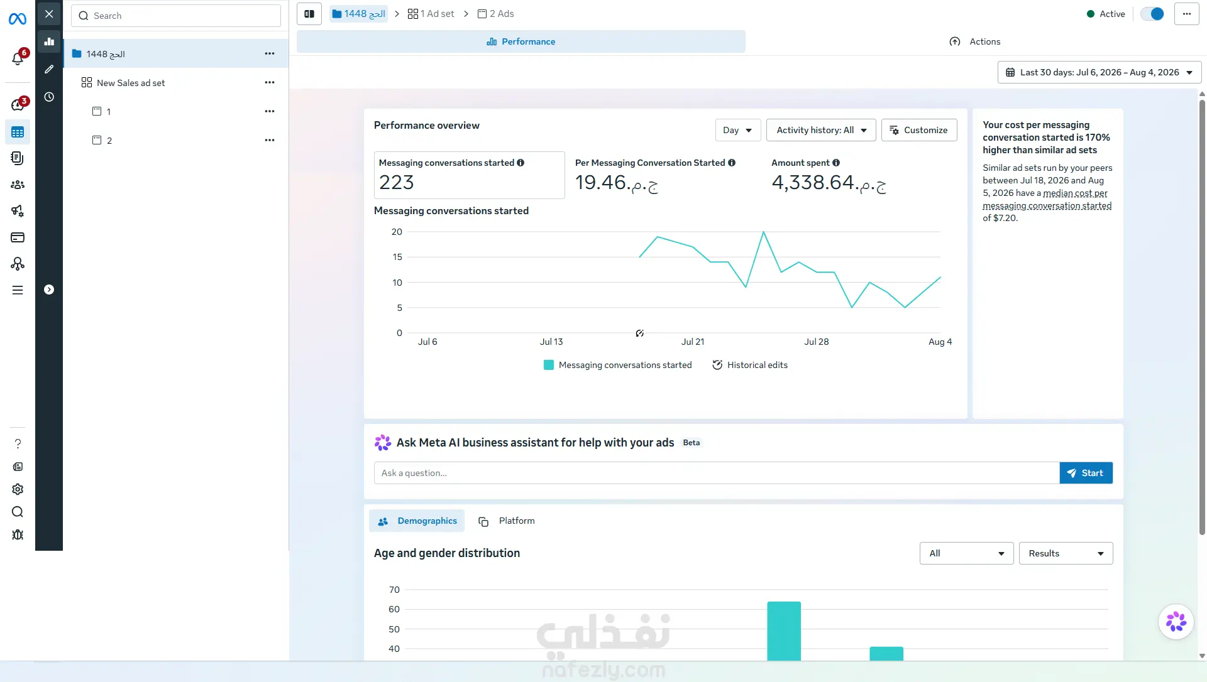Screen dimensions: 1207x682
Task: Open the news updates icon in sidebar
Action: pyautogui.click(x=18, y=467)
